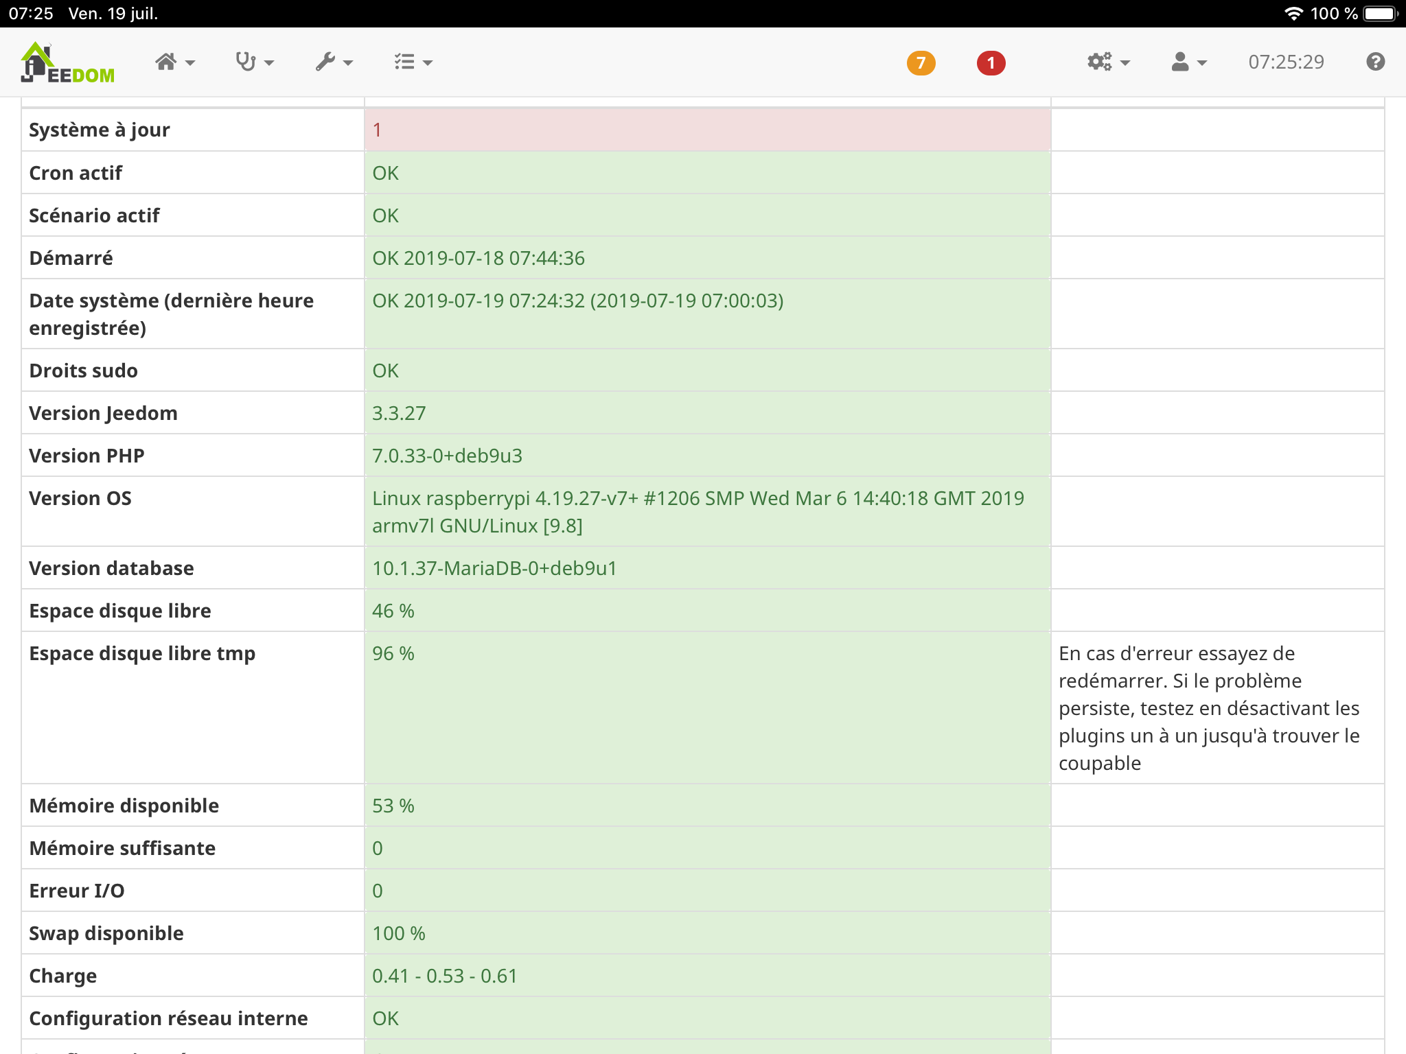Click the 10.1.37-MariaDB-0+deb9u1 value
This screenshot has height=1054, width=1406.
494,568
